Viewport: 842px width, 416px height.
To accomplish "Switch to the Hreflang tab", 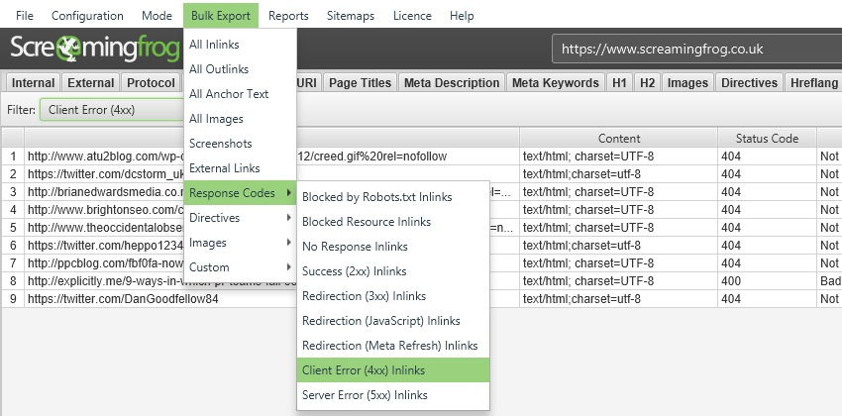I will coord(813,82).
